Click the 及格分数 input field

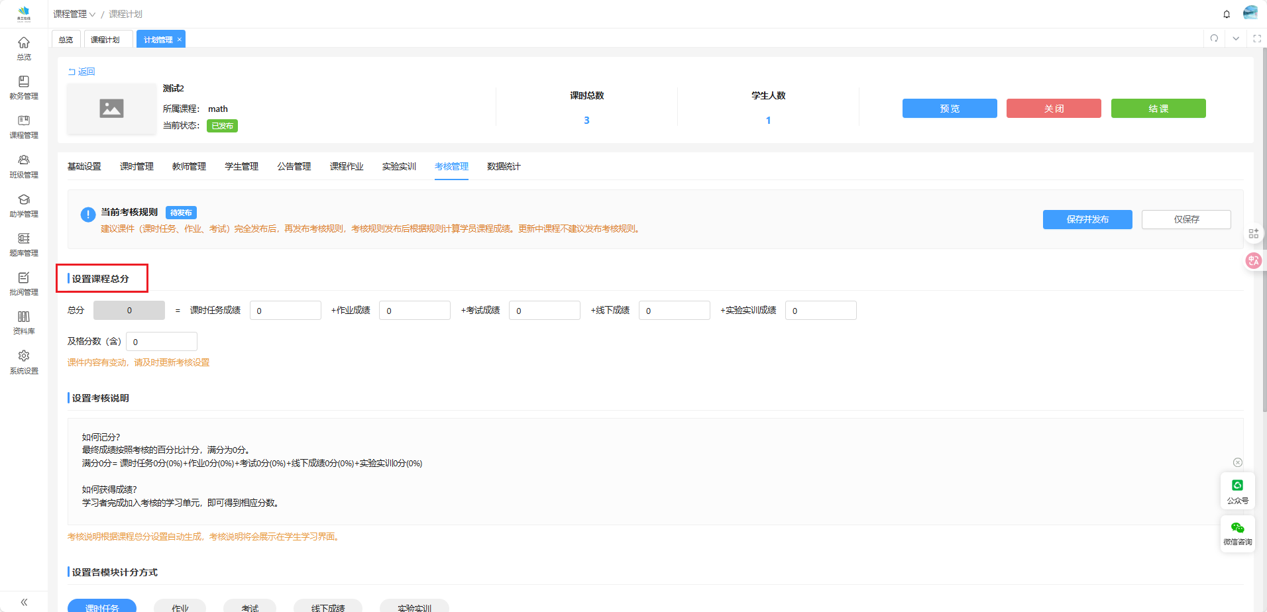pos(162,342)
